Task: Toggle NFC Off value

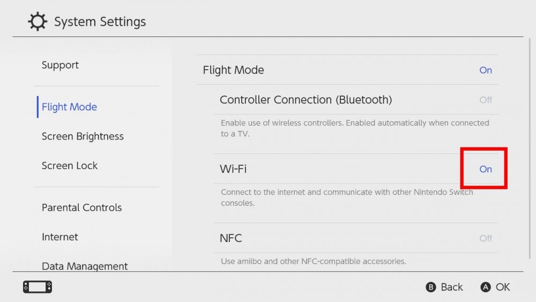Action: tap(486, 238)
